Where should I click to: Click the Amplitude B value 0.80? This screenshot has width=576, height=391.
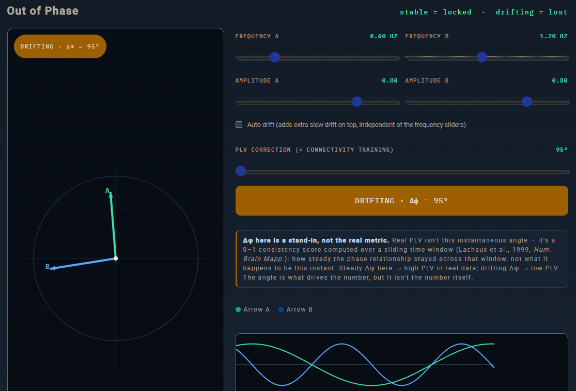(560, 80)
